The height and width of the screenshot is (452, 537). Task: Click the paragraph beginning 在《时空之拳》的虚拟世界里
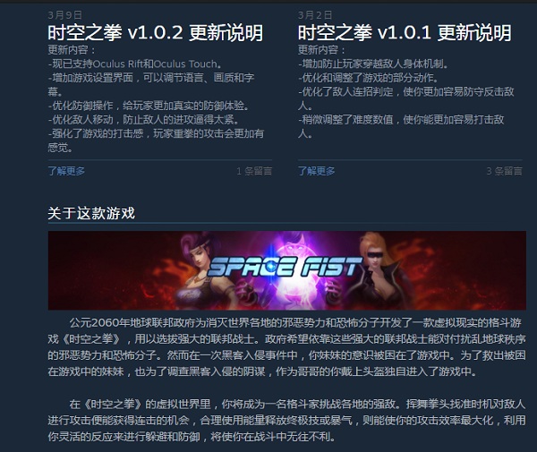tap(287, 420)
